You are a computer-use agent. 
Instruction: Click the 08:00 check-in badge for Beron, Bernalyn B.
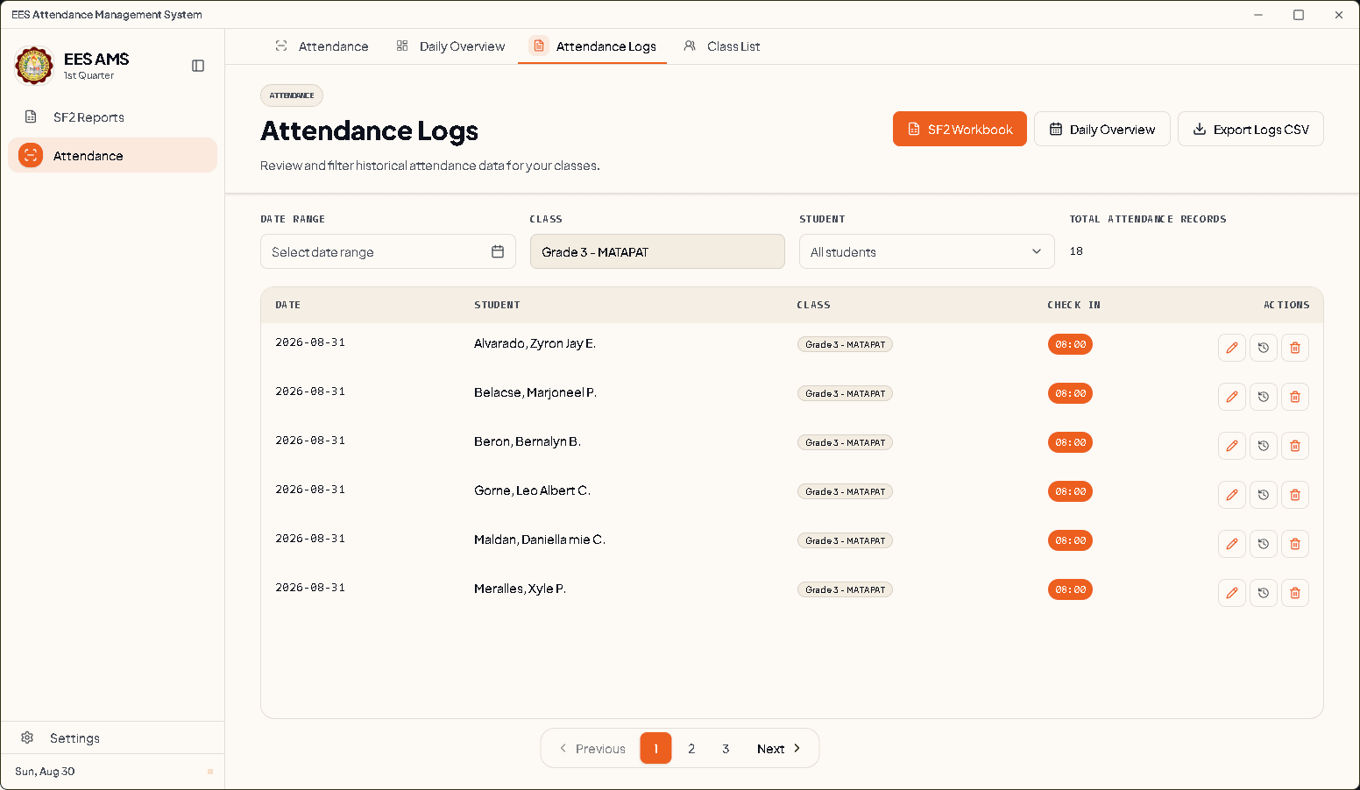point(1070,442)
